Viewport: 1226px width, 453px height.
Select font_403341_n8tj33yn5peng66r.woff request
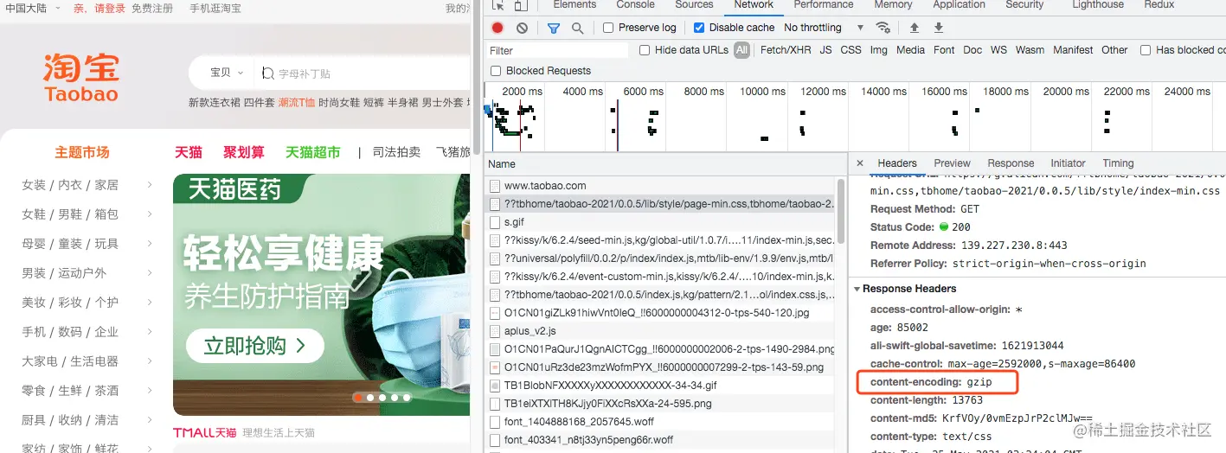point(661,440)
